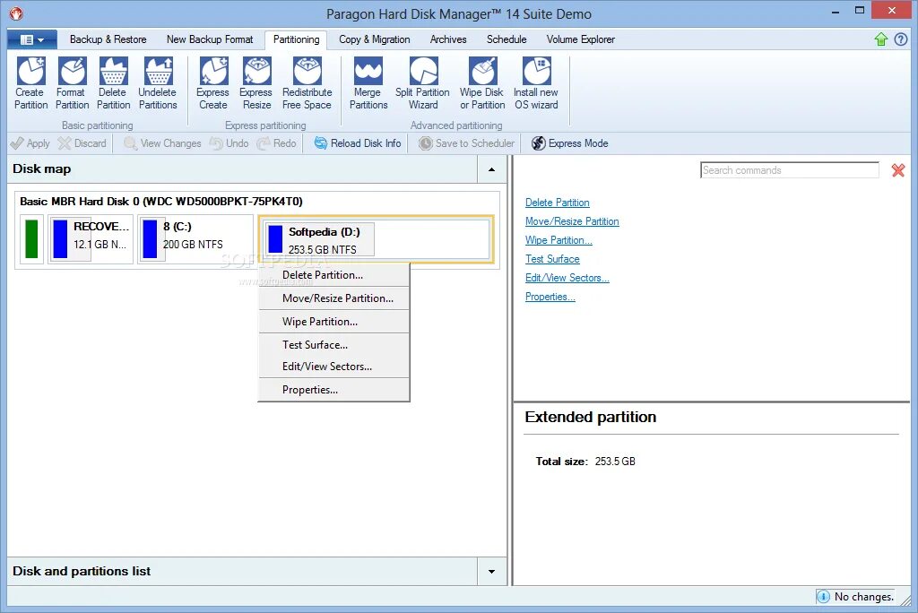The height and width of the screenshot is (613, 918).
Task: Open Undelete Partitions tool
Action: (x=158, y=83)
